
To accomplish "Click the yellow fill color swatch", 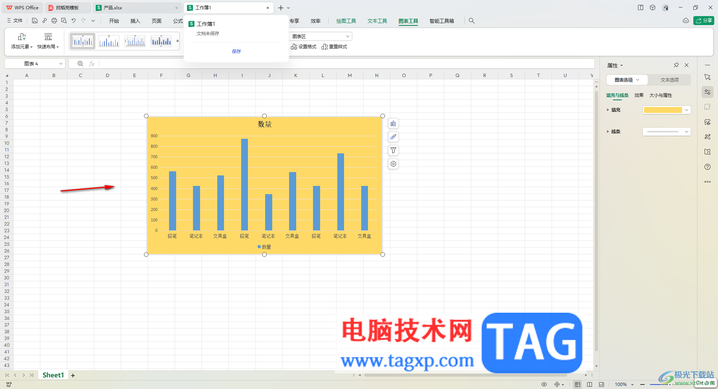I will pyautogui.click(x=663, y=110).
